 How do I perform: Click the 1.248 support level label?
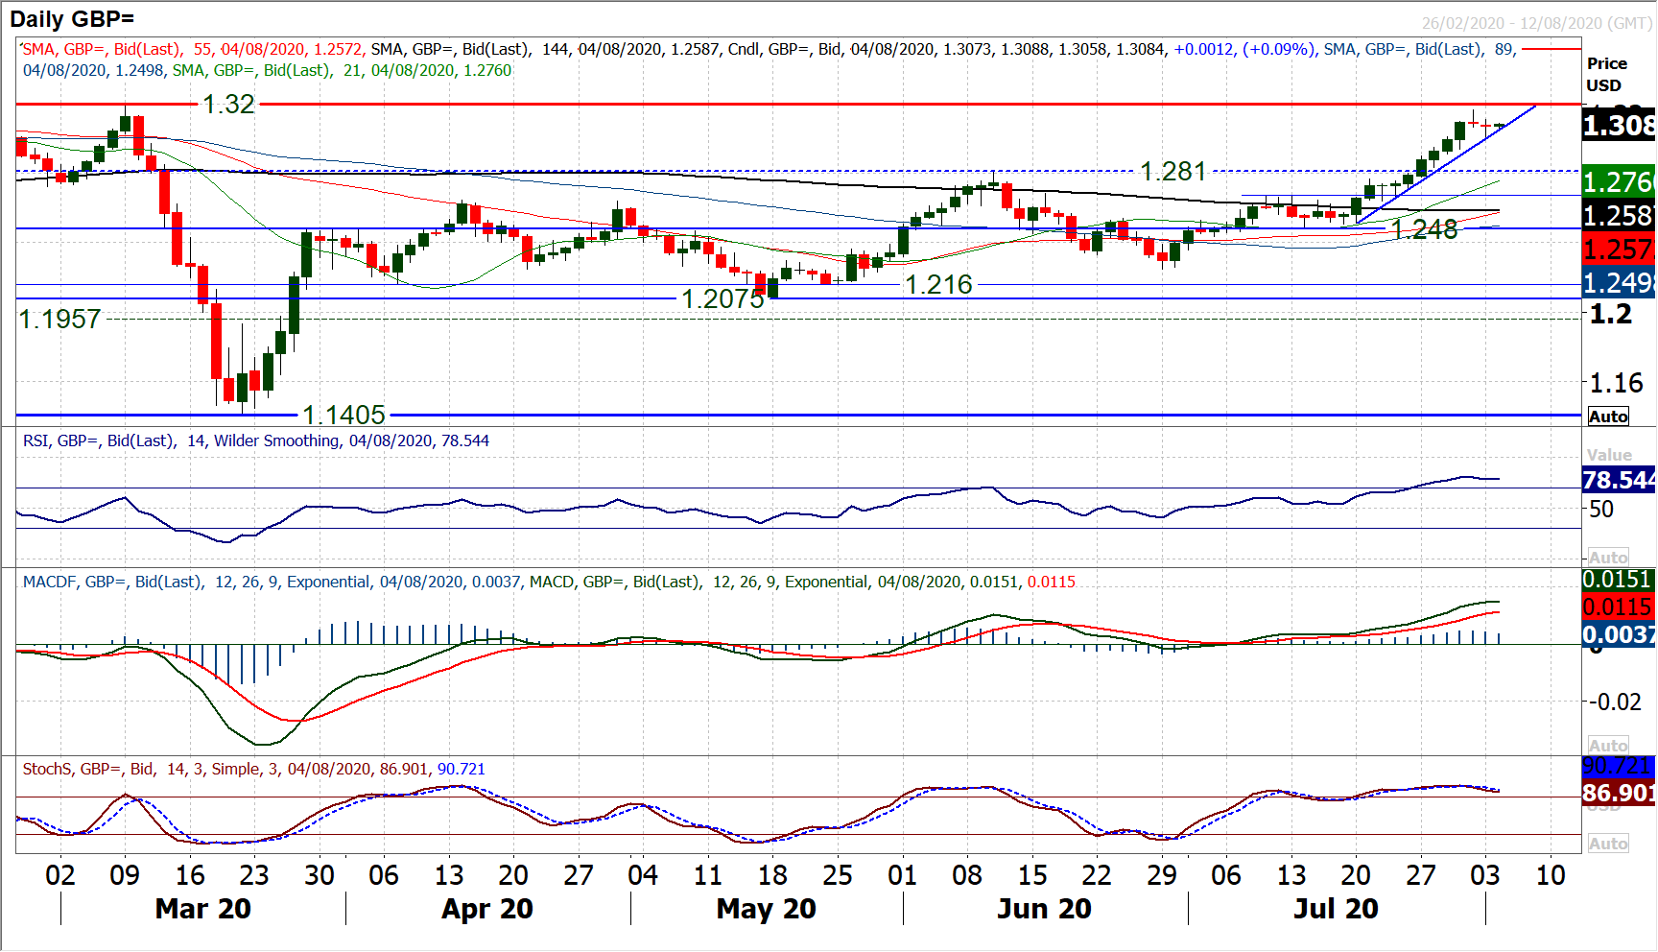[1424, 229]
